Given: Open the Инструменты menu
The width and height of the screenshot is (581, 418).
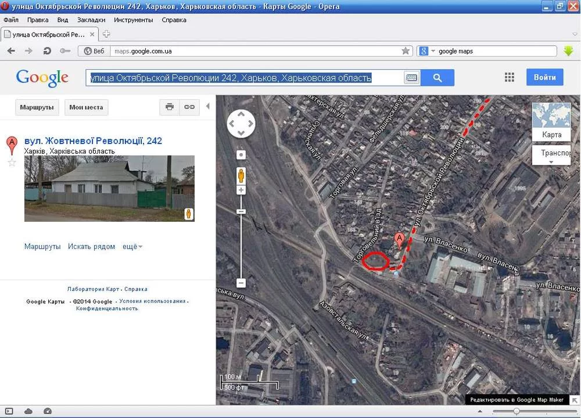Looking at the screenshot, I should tap(134, 20).
